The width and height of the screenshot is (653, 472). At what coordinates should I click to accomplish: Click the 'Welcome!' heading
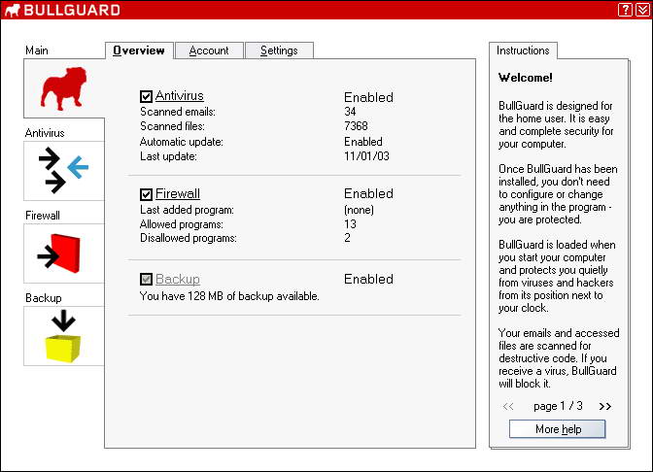point(526,78)
